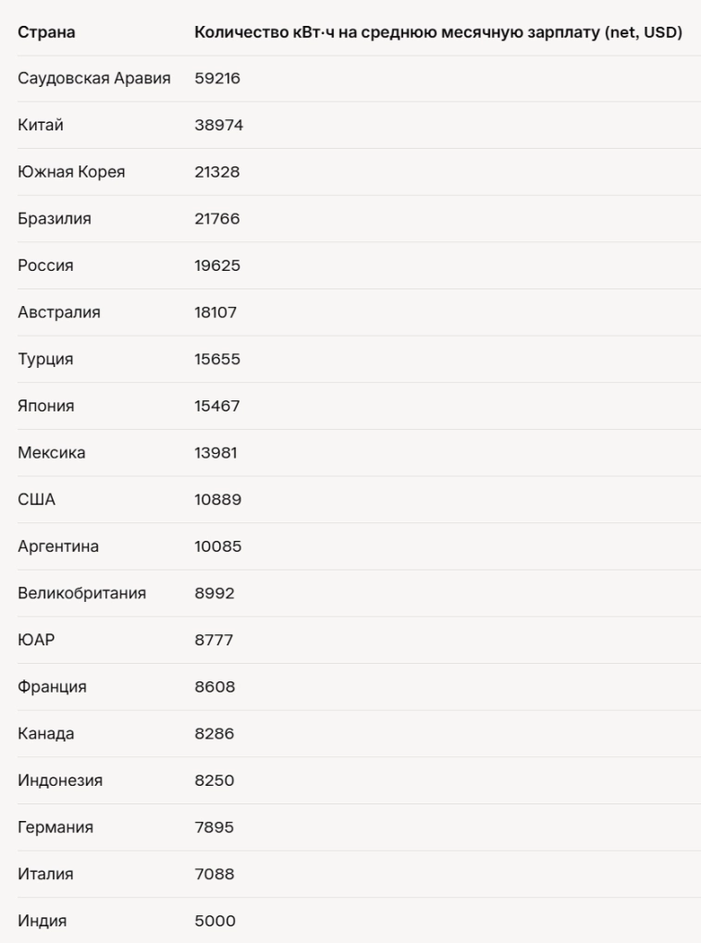
Task: Click the value 8608 for Франция
Action: point(215,687)
